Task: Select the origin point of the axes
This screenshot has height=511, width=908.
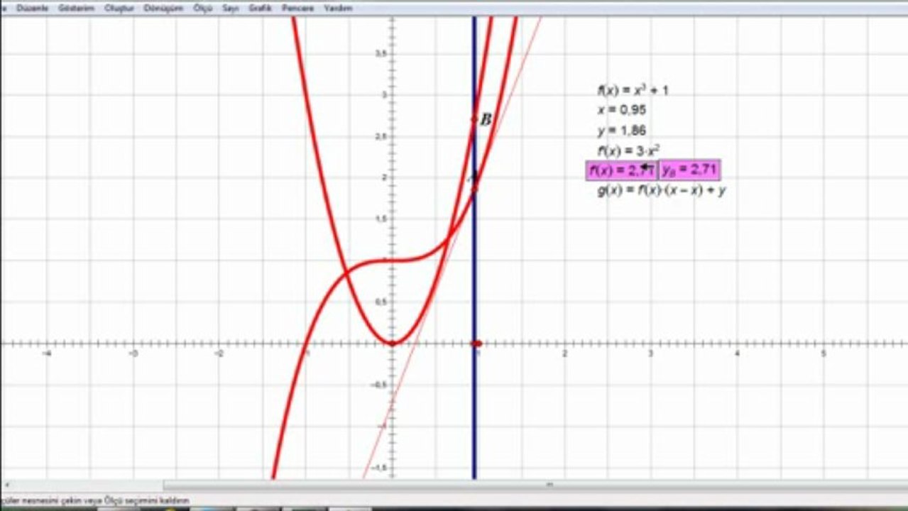Action: [x=393, y=344]
